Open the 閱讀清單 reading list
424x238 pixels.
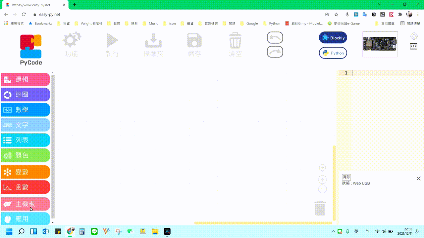click(410, 23)
